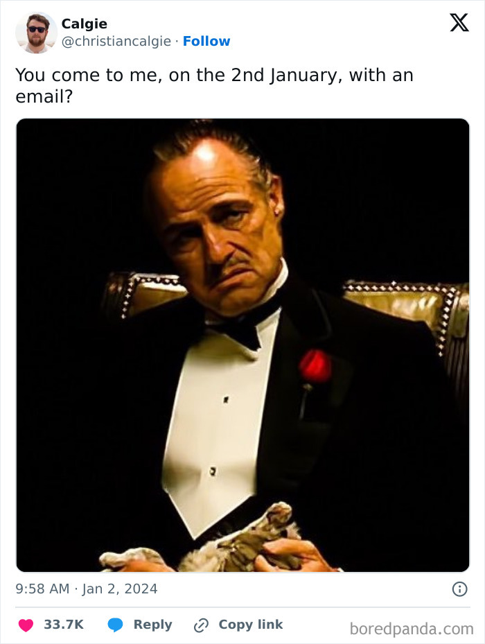Click the Calgie display name

85,24
